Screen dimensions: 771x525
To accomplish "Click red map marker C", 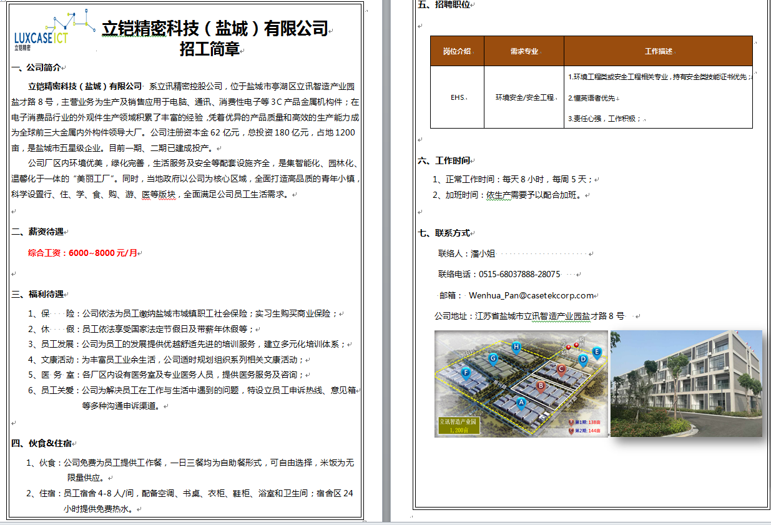I will (561, 369).
